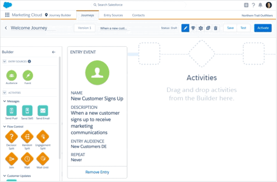Click the Activate button
Viewport: 277px width, 182px height.
tap(263, 28)
